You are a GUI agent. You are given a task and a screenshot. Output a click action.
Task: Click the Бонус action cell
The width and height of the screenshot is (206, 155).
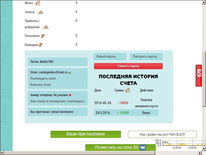[146, 113]
